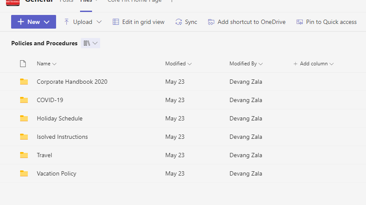Open the Modified By column header menu
This screenshot has width=366, height=205.
point(246,64)
